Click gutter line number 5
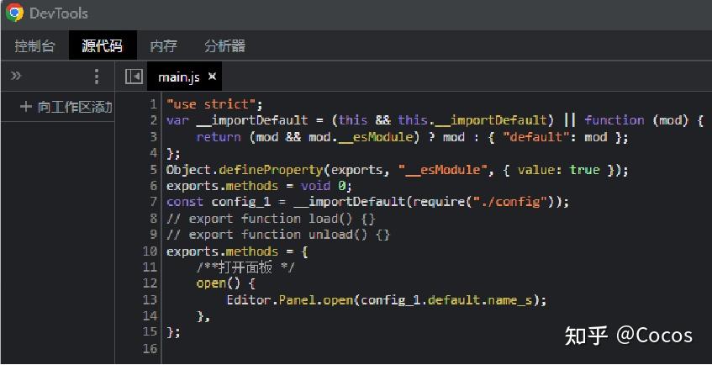The width and height of the screenshot is (712, 365). [x=154, y=170]
